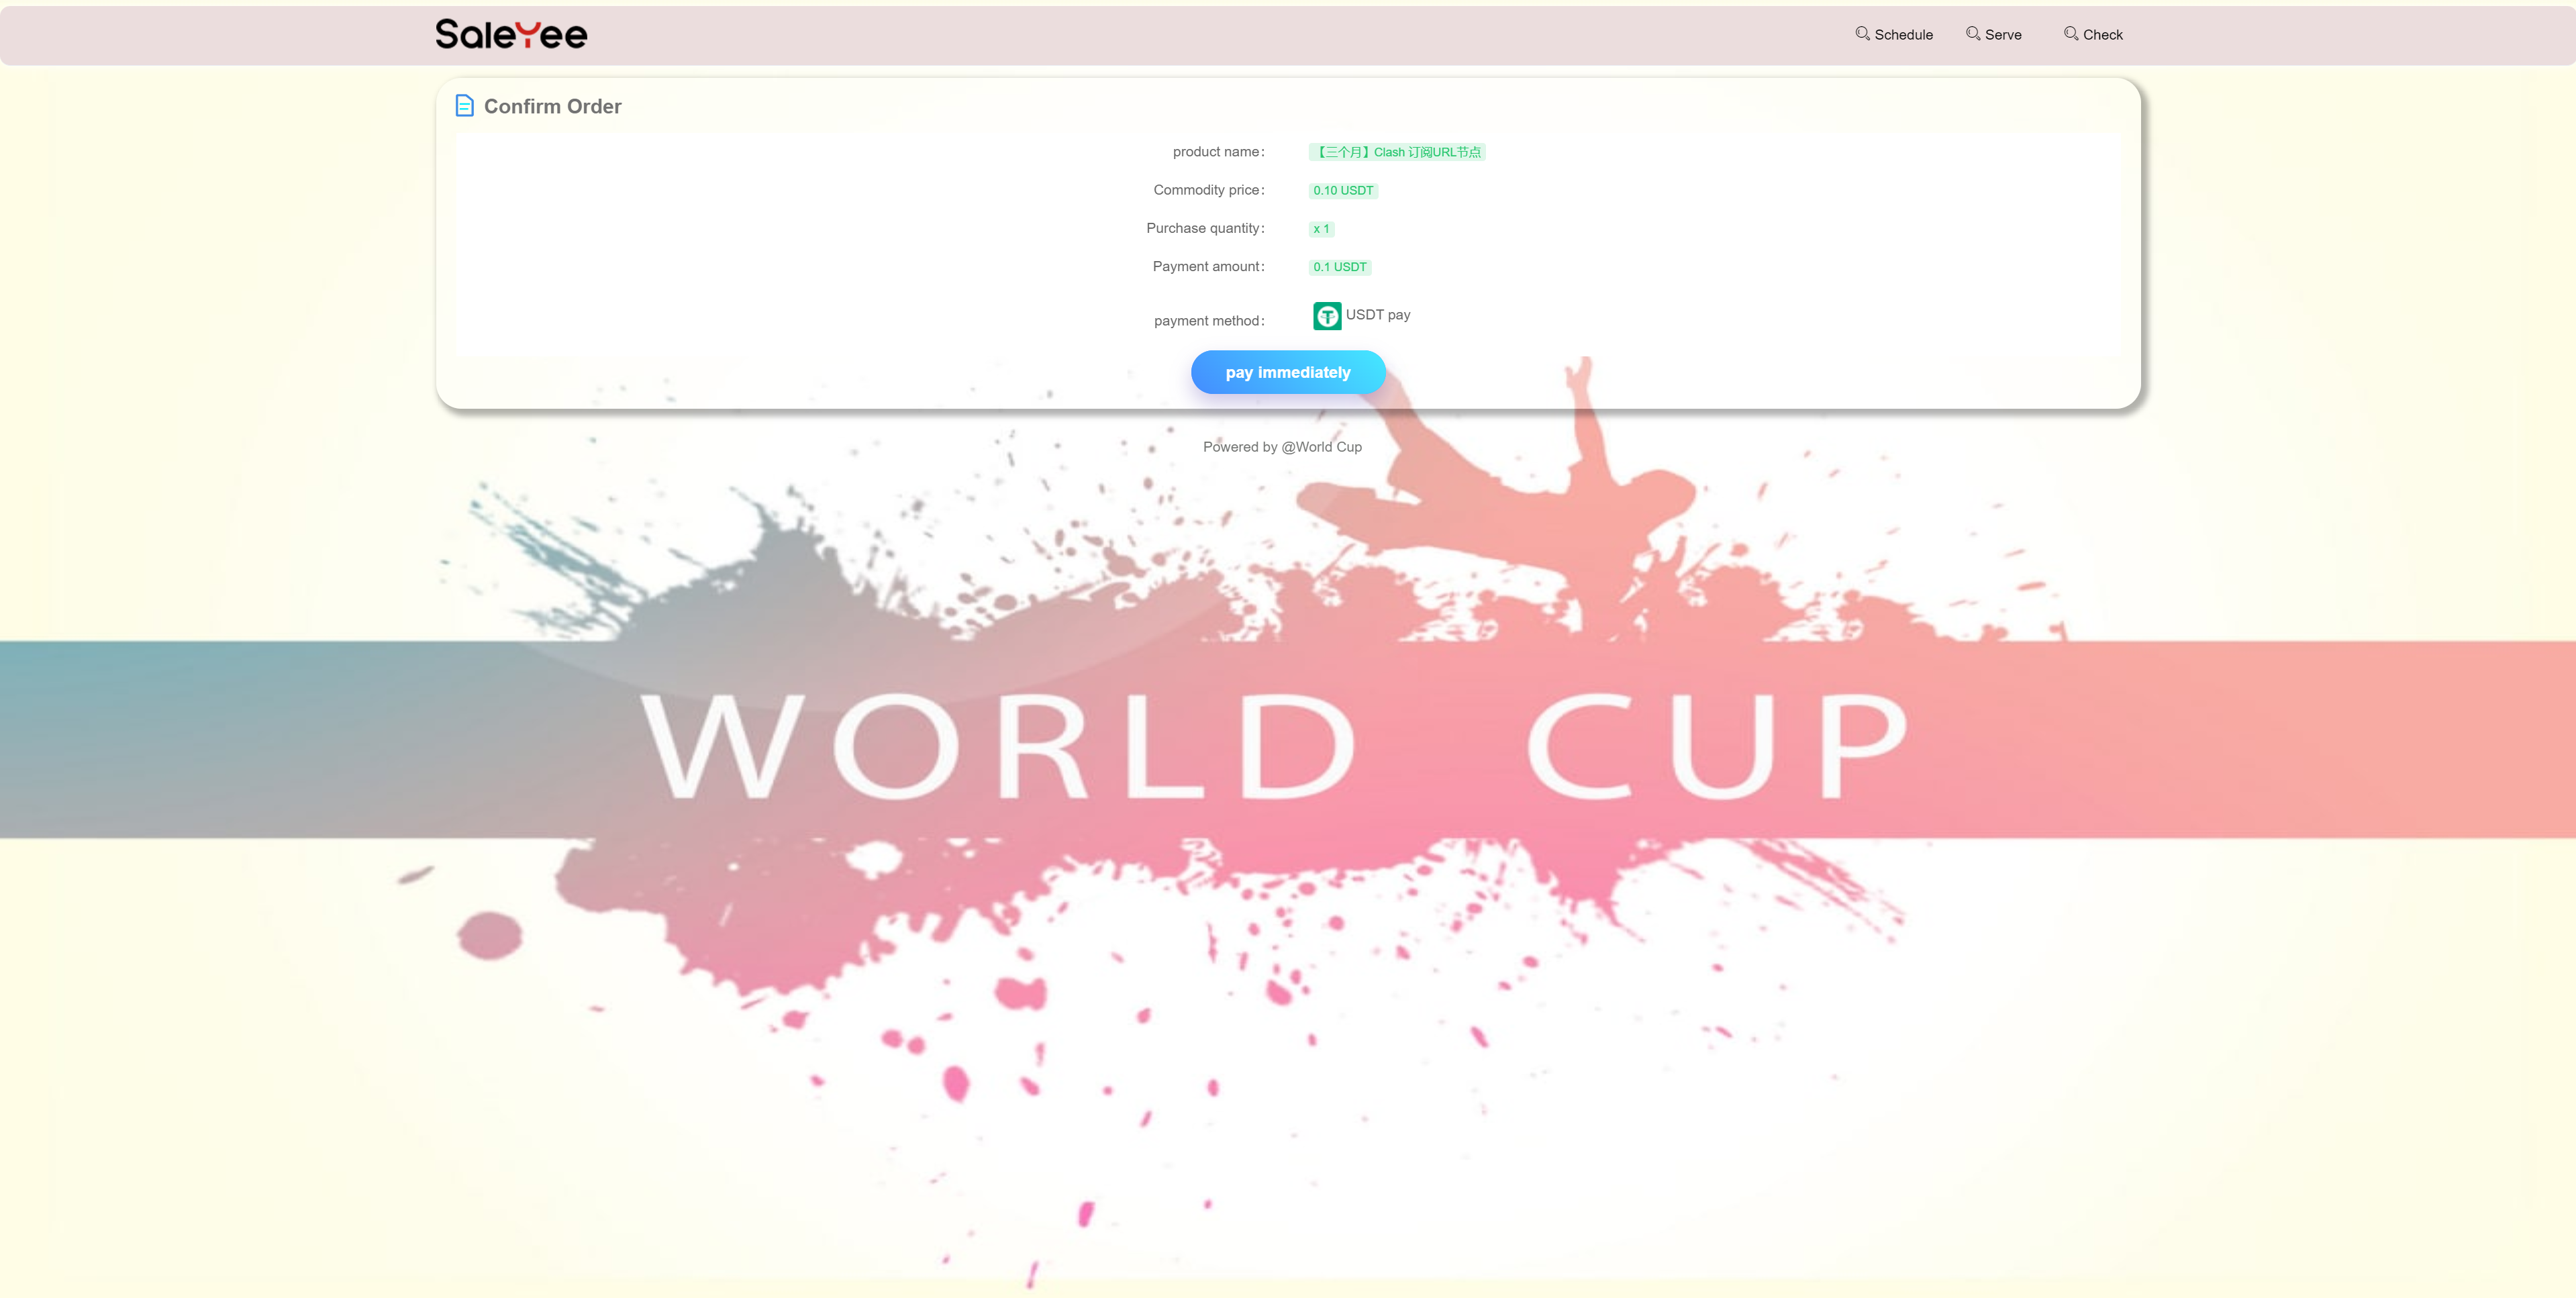Open the Schedule menu item
This screenshot has width=2576, height=1298.
(1903, 35)
